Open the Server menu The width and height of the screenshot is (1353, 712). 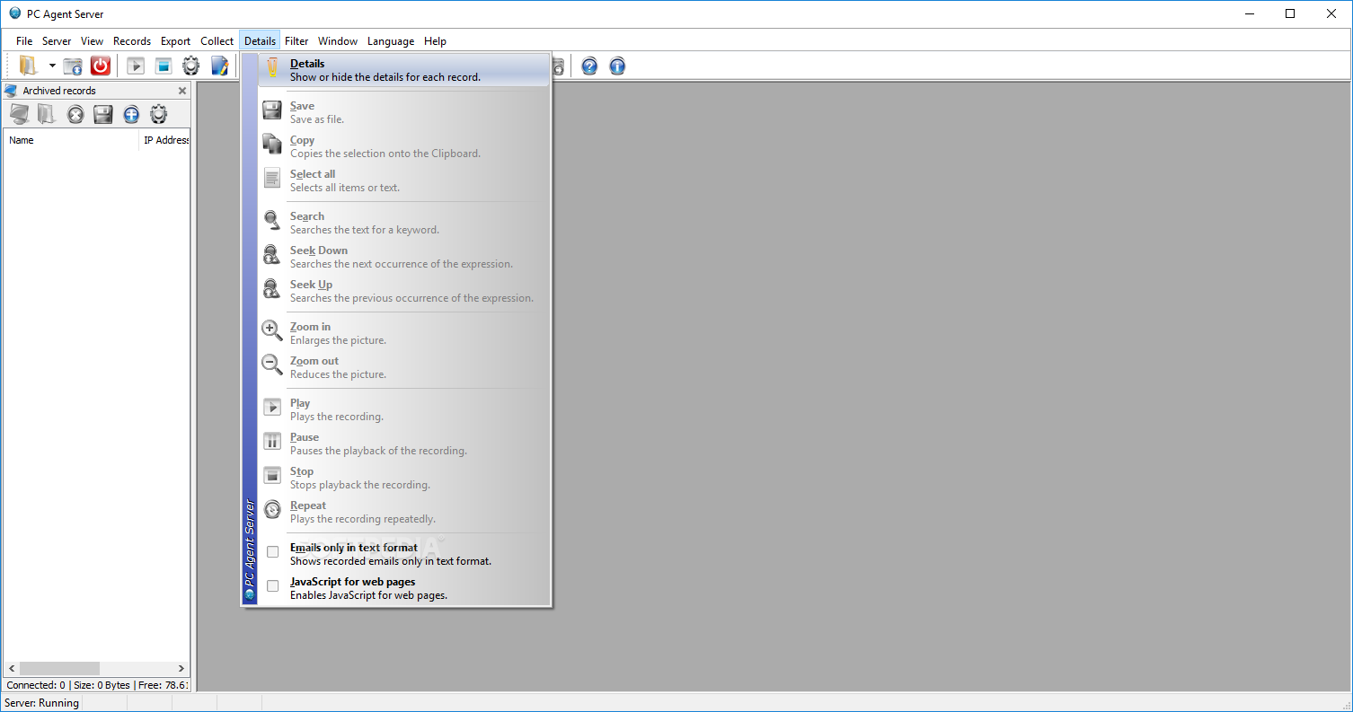coord(57,41)
